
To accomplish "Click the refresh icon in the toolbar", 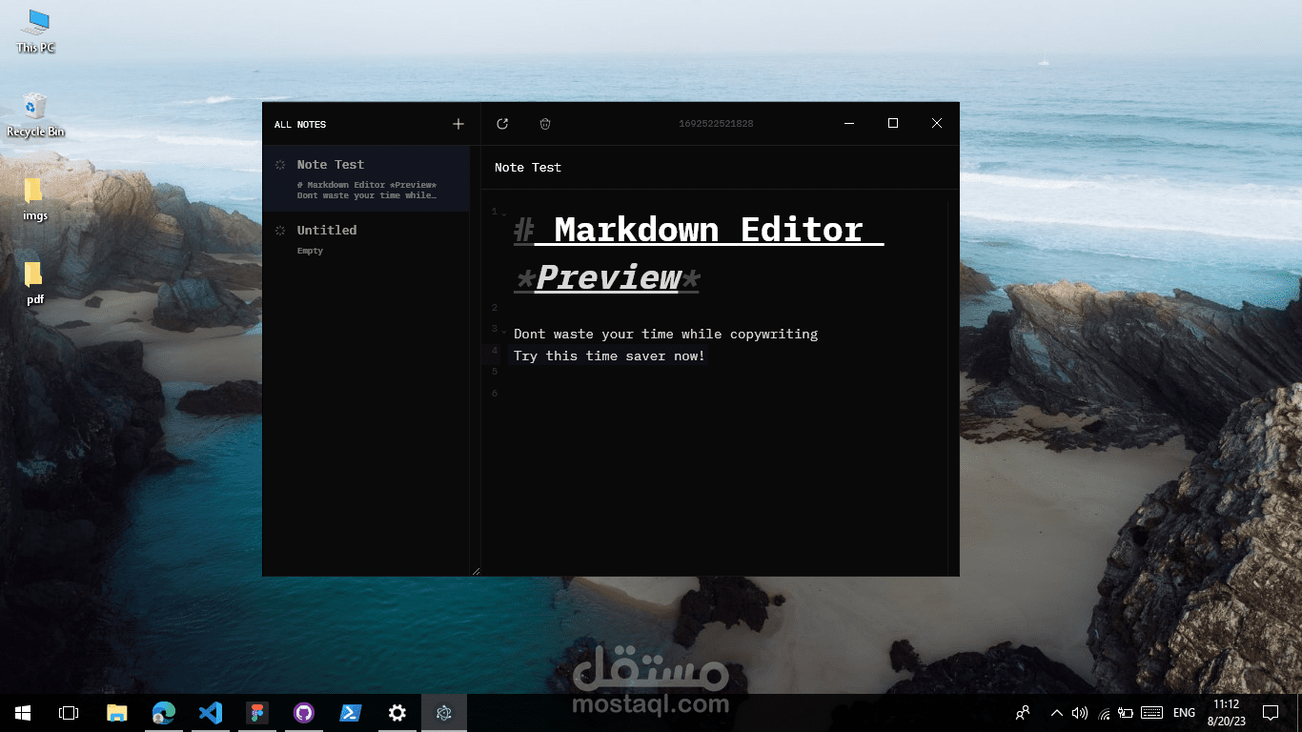I will pyautogui.click(x=502, y=124).
